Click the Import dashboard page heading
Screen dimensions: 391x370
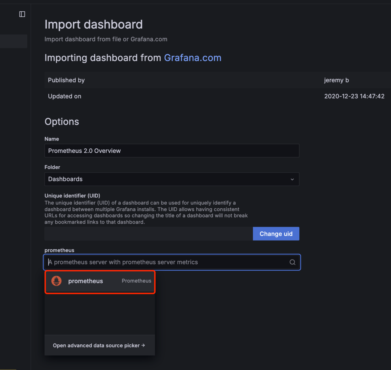[x=93, y=24]
